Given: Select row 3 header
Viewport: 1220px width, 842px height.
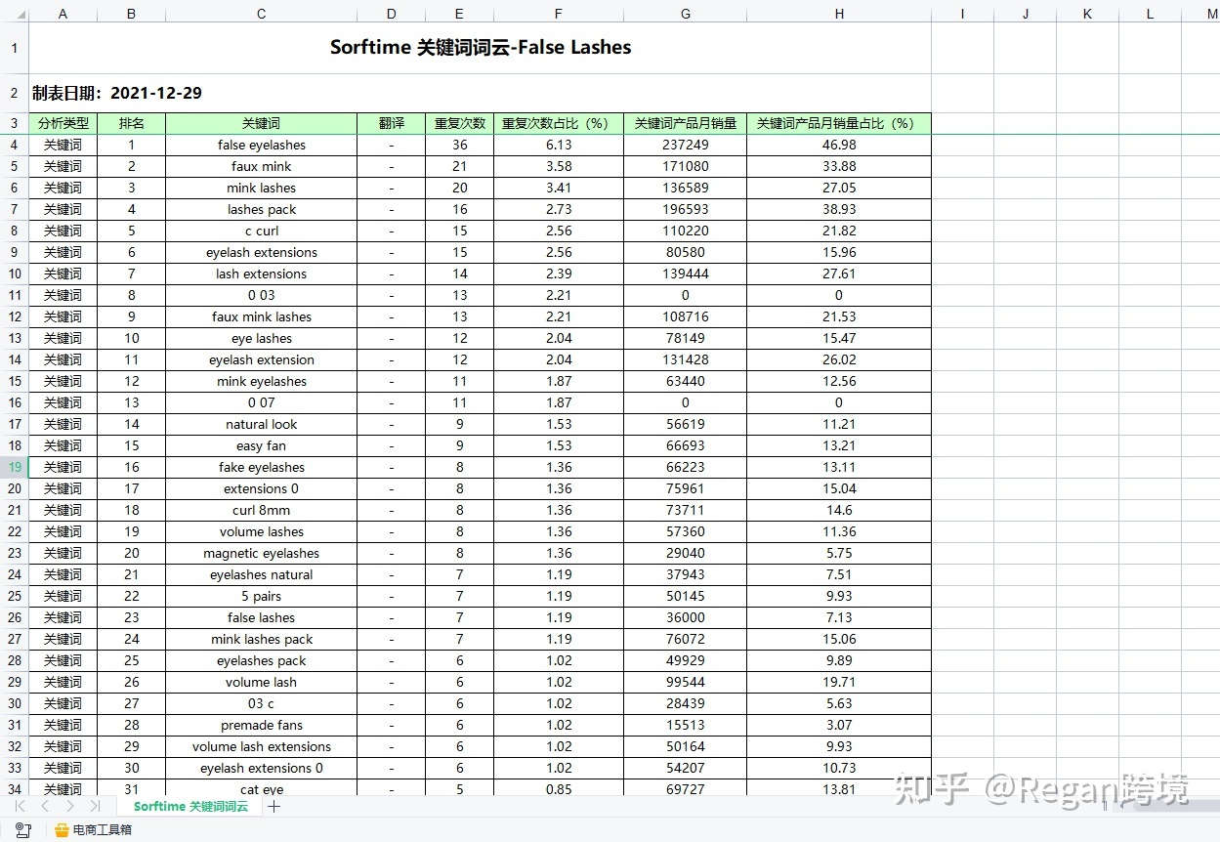Looking at the screenshot, I should [15, 123].
